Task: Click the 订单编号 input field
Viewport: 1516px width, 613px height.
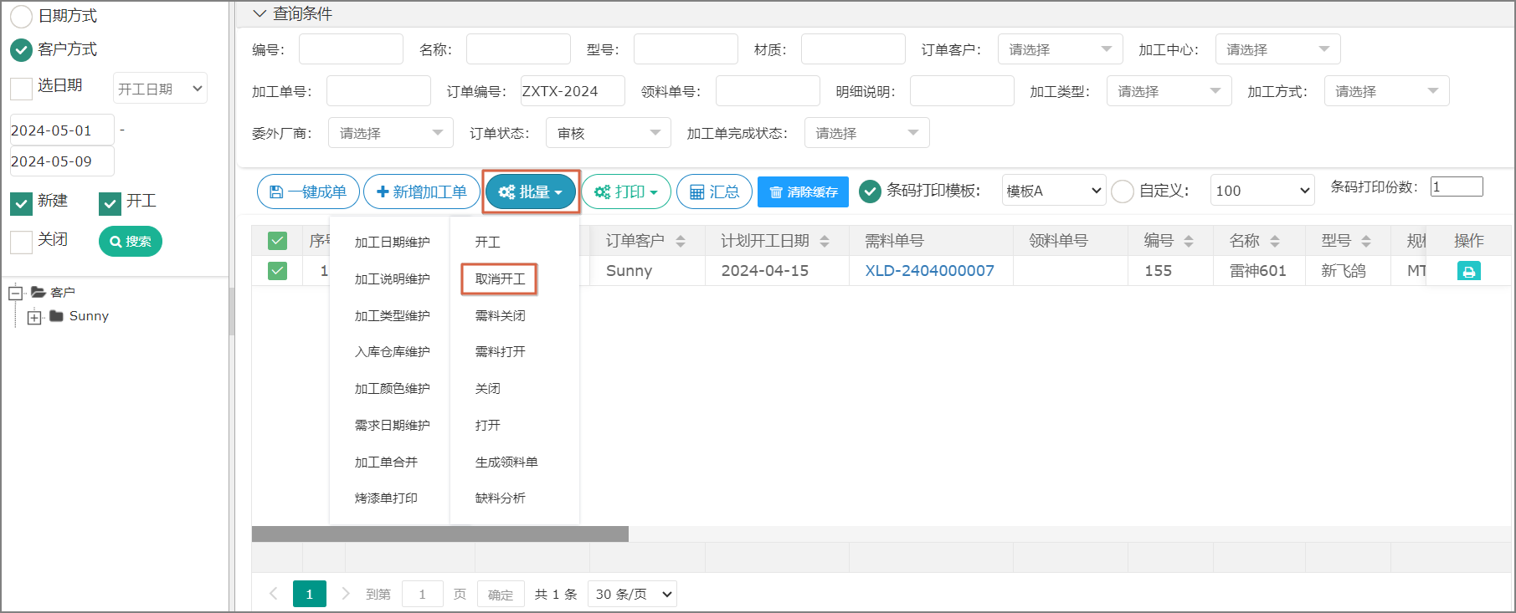Action: [573, 91]
